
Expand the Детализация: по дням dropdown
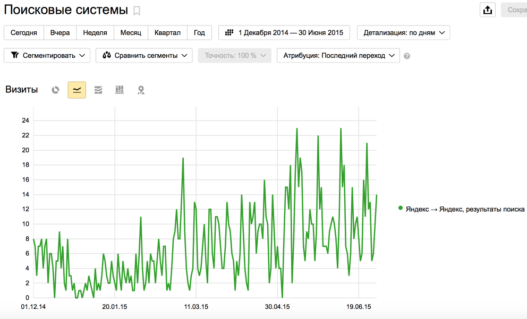(x=403, y=33)
